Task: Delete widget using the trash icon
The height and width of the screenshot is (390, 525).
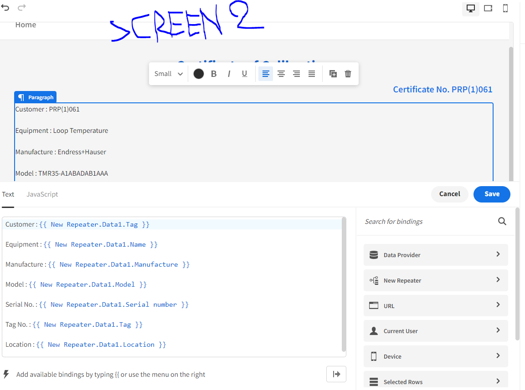Action: [x=348, y=73]
